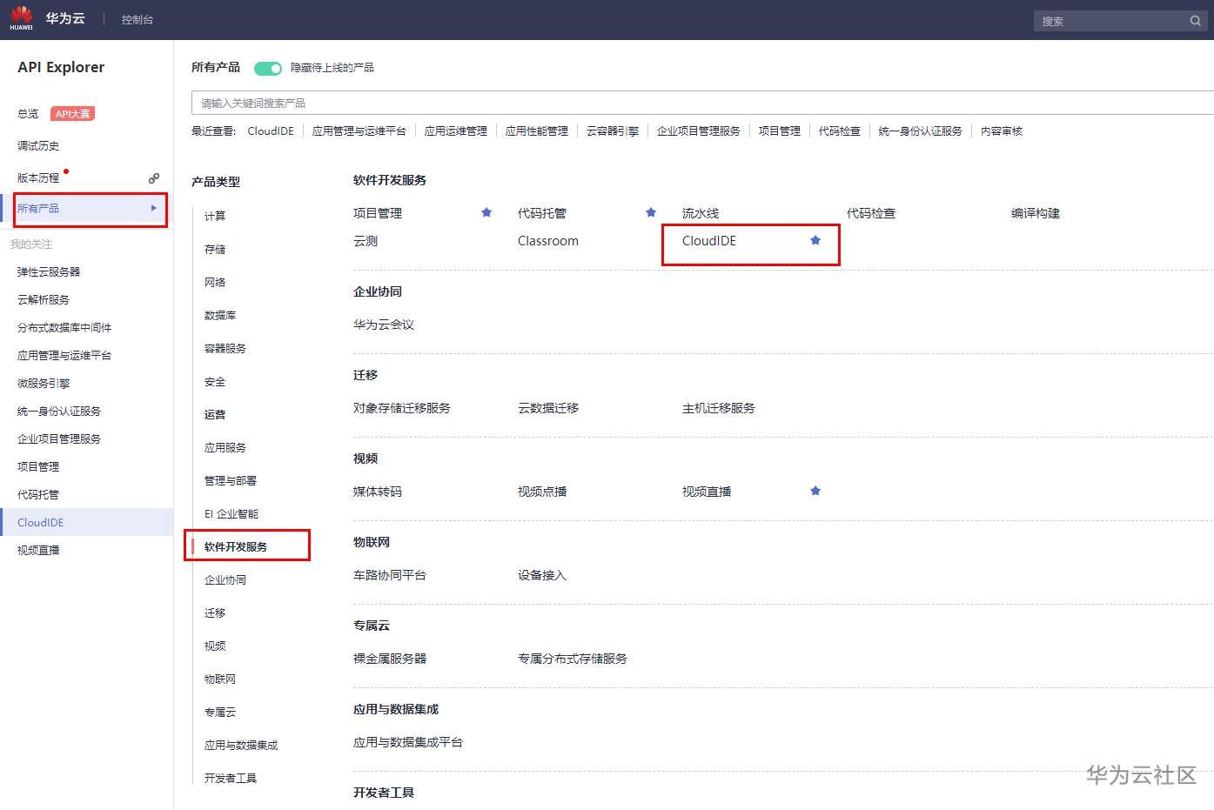Click the Huawei logo icon
Screen dimensions: 1214x810
click(x=21, y=17)
